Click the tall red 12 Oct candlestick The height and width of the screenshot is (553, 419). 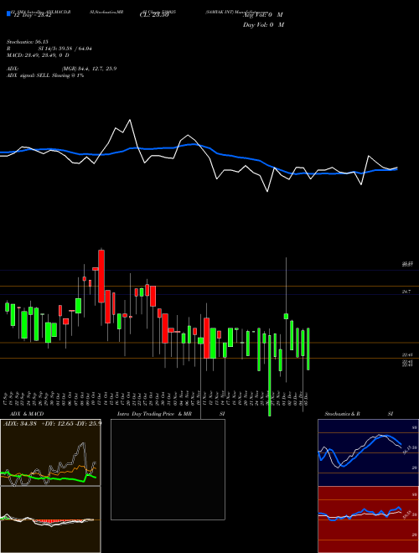pos(101,276)
